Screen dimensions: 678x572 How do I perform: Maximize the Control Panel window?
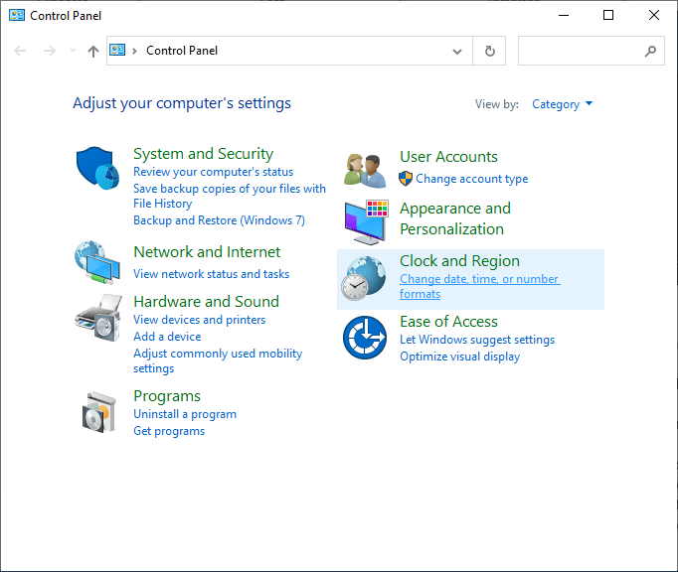pyautogui.click(x=608, y=16)
